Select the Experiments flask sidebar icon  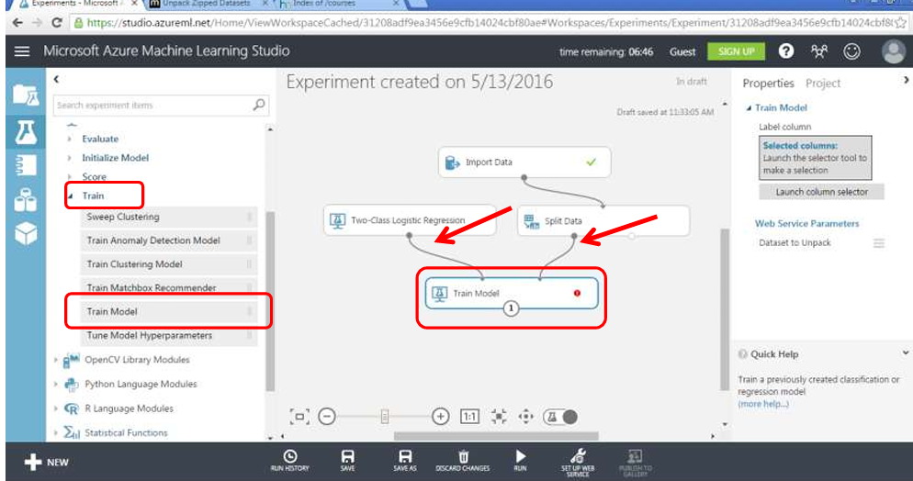[22, 131]
